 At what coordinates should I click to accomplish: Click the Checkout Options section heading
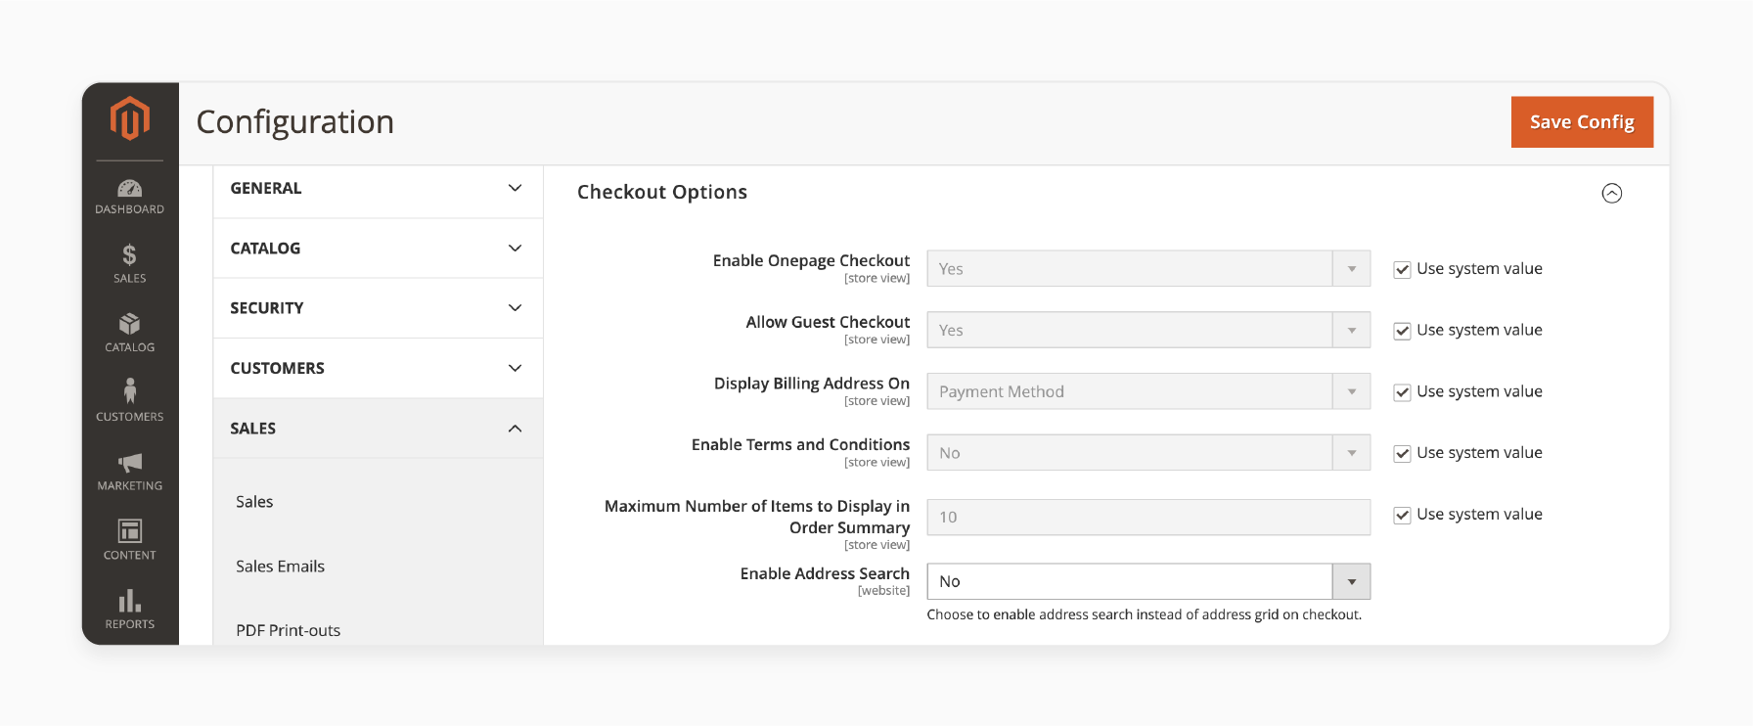(x=662, y=192)
